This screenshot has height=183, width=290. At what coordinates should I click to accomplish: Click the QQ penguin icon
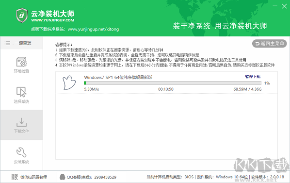tap(63, 177)
